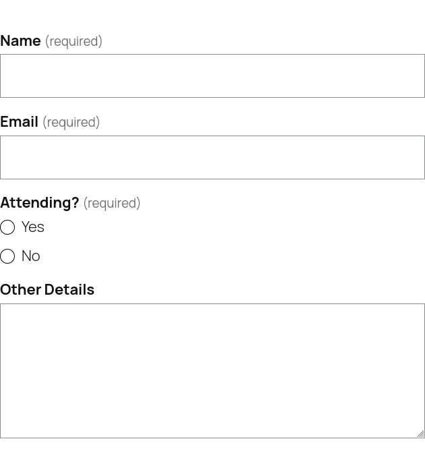Image resolution: width=425 pixels, height=468 pixels.
Task: Decline attendance using the No circle
Action: click(x=7, y=256)
